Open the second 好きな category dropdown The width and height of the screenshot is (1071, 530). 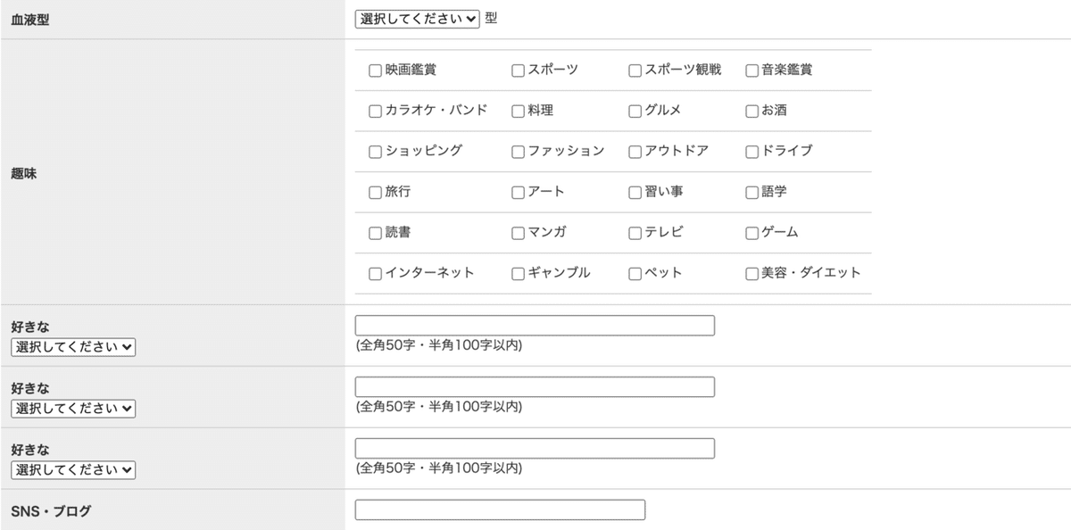coord(73,409)
